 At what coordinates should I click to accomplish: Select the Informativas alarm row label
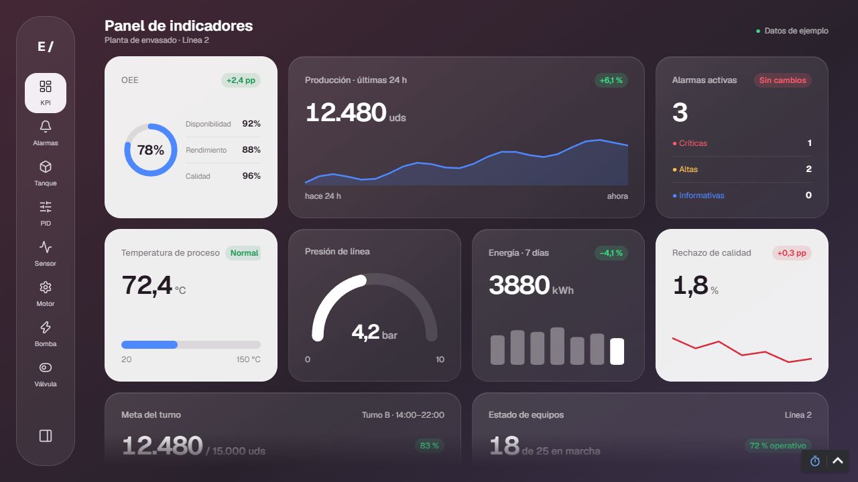click(698, 195)
